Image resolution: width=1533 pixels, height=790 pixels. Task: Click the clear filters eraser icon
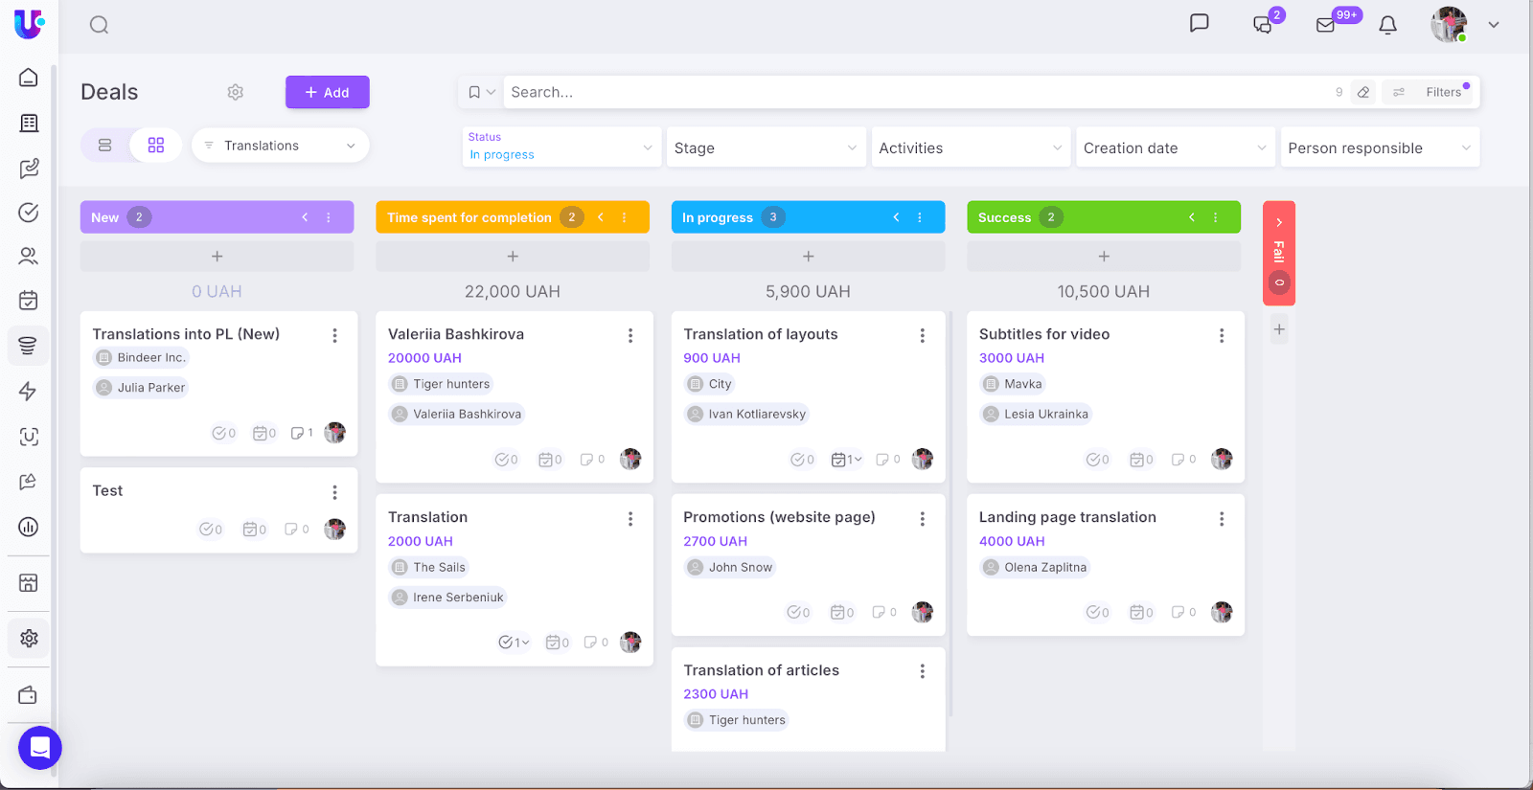(x=1363, y=92)
